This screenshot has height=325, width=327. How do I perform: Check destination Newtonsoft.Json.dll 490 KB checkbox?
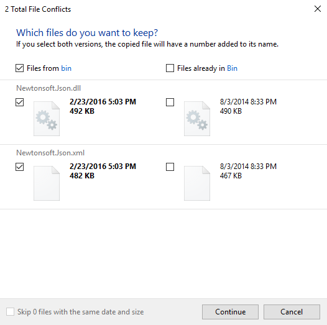(170, 102)
